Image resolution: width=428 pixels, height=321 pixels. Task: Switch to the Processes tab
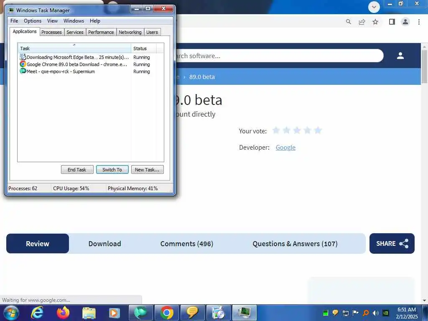coord(51,32)
